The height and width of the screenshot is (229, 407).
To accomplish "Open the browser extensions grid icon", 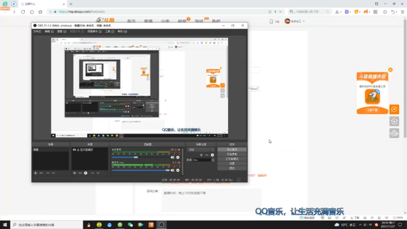I will pos(375,12).
